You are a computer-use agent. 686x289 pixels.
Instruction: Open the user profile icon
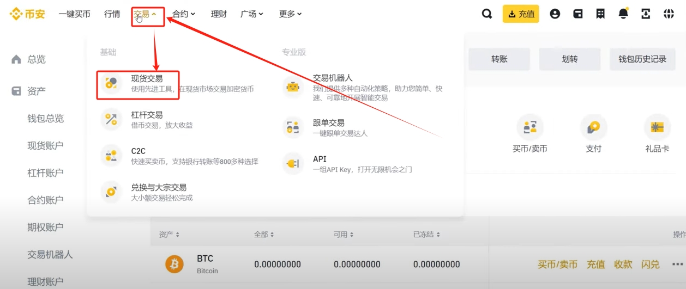point(555,14)
